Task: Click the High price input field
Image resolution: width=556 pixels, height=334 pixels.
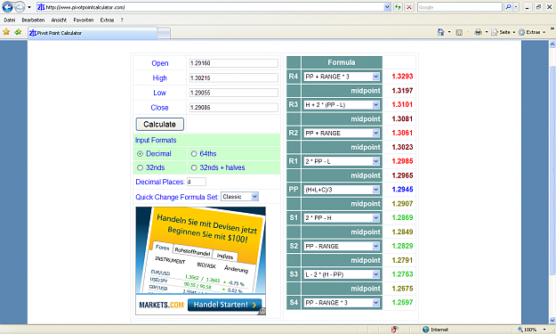Action: pyautogui.click(x=234, y=77)
